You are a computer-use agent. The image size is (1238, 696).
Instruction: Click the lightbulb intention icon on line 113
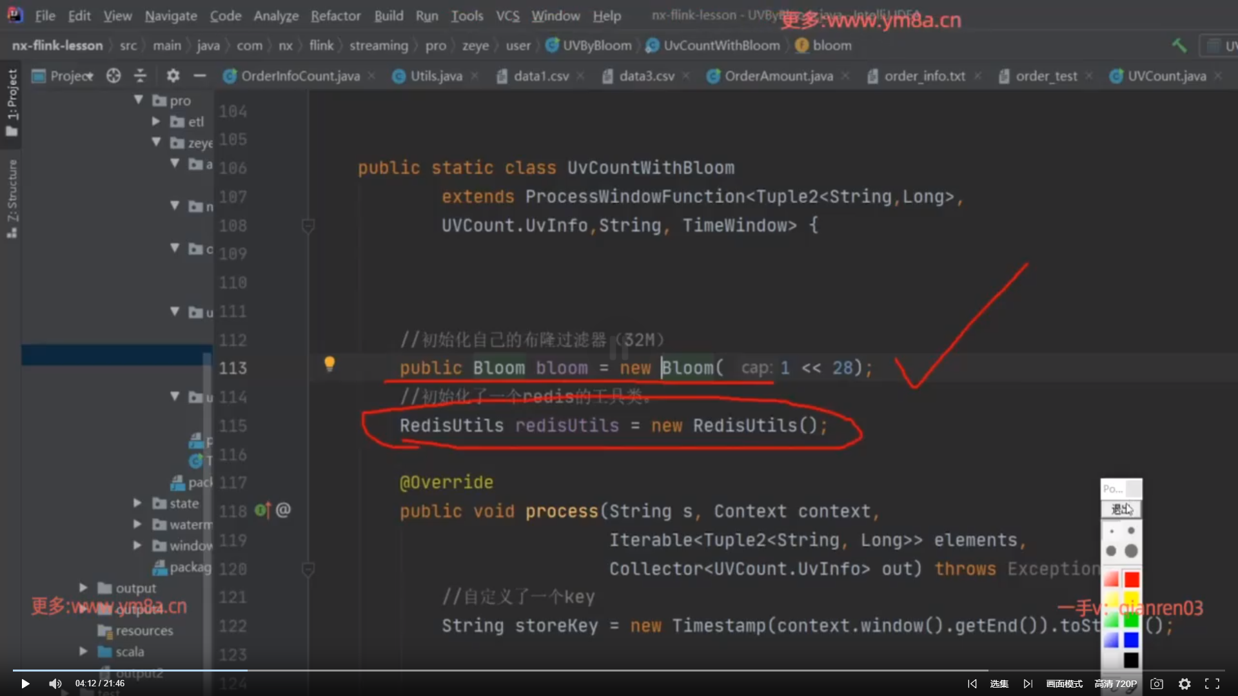pos(329,363)
